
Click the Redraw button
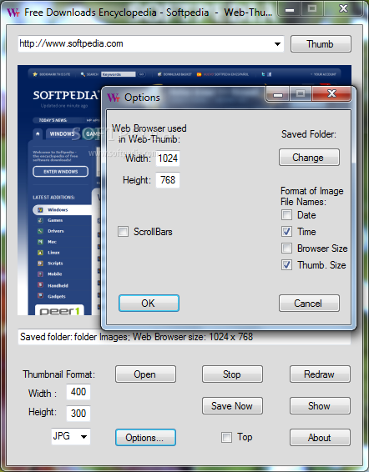coord(321,374)
